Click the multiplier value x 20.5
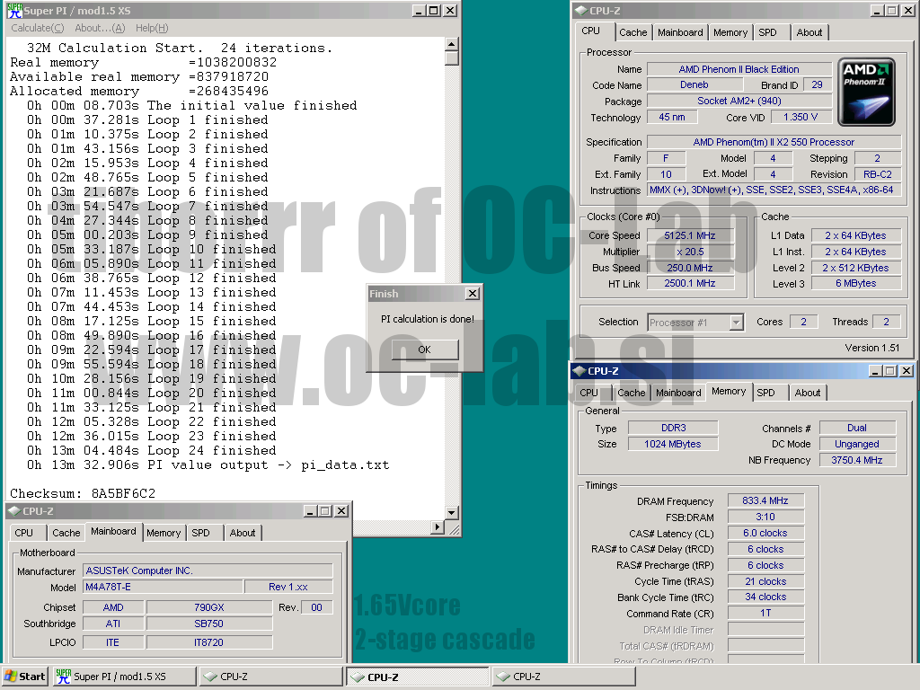Image resolution: width=920 pixels, height=690 pixels. (x=690, y=252)
